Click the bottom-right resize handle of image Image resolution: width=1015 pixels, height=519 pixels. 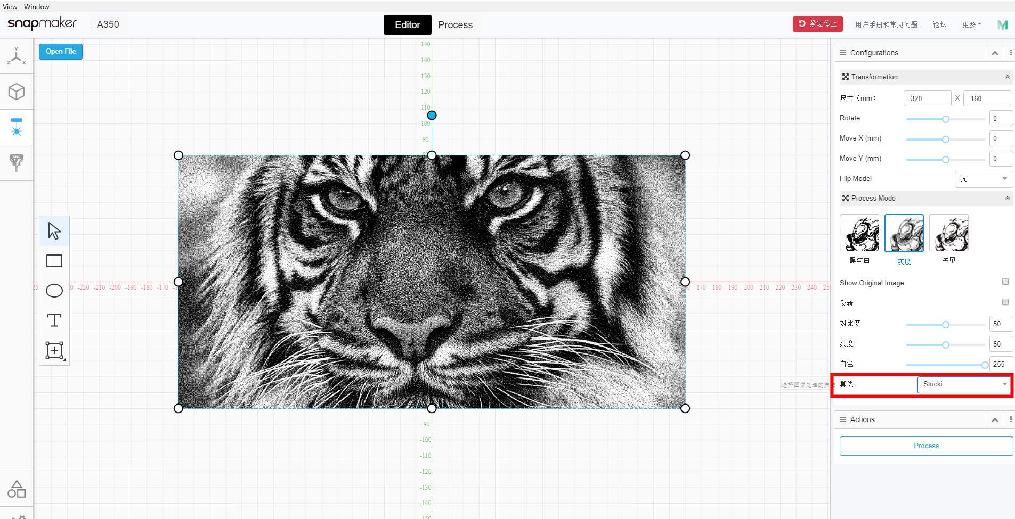pyautogui.click(x=685, y=408)
